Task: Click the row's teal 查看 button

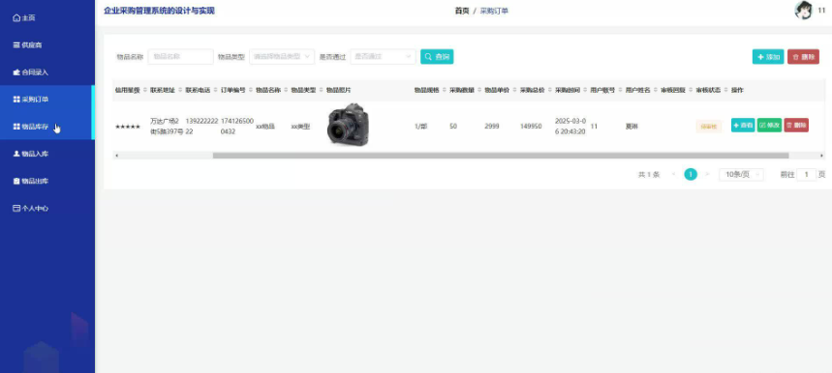Action: 743,126
